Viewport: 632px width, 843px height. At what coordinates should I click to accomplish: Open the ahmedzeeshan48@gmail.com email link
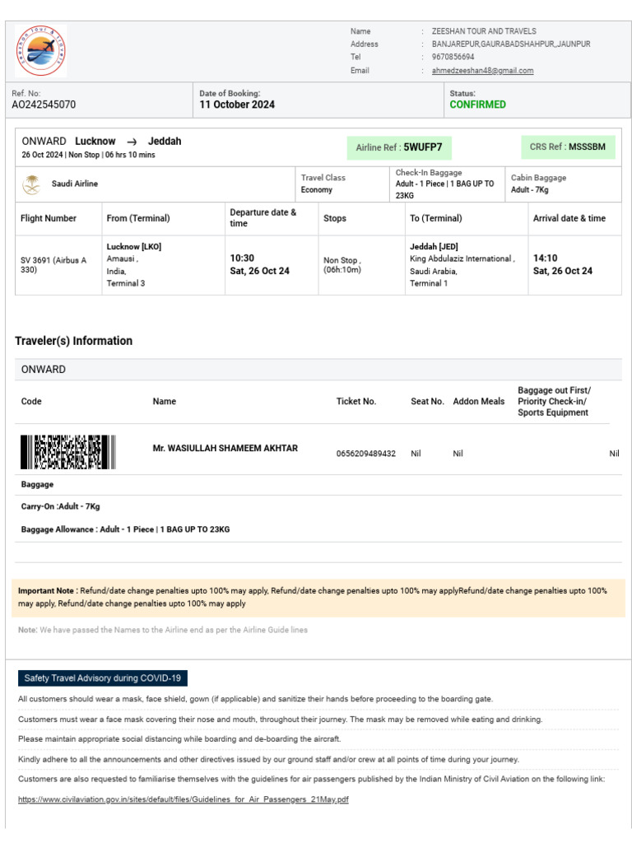[482, 71]
